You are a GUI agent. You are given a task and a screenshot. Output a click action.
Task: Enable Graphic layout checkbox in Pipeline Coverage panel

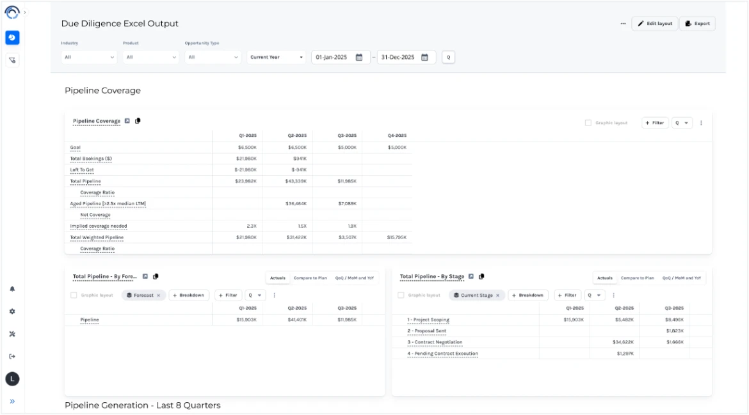pyautogui.click(x=588, y=123)
